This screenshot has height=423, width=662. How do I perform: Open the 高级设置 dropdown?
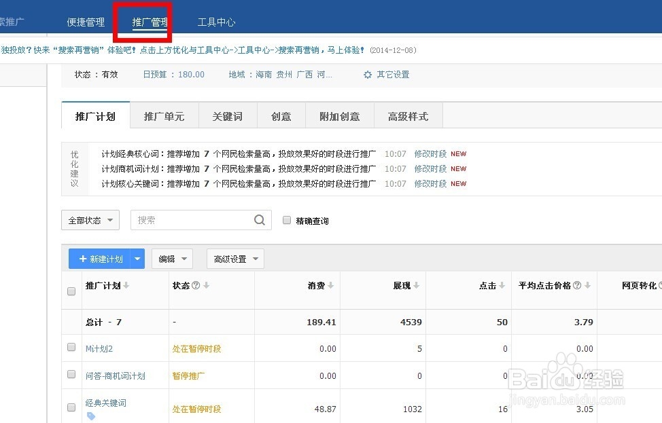234,259
